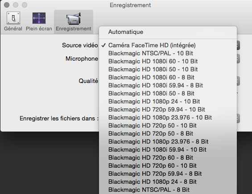Image resolution: width=252 pixels, height=194 pixels.
Task: Pick Blackmagic HD 720p 59.94 - 8 Bit
Action: [x=168, y=174]
